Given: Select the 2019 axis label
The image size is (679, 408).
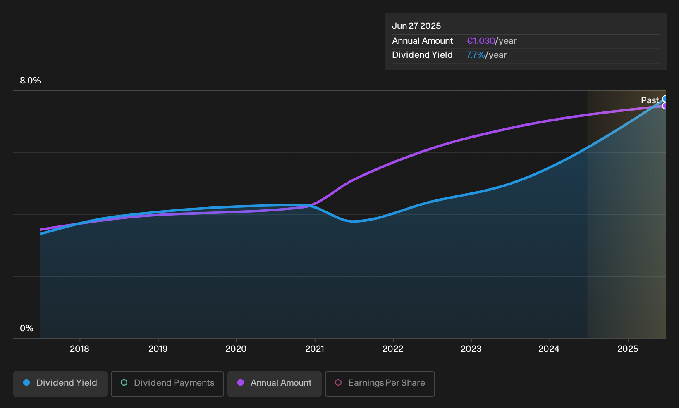Looking at the screenshot, I should [158, 349].
